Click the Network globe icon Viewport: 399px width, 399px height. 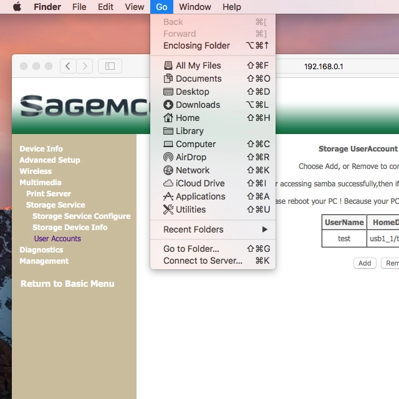pos(168,170)
